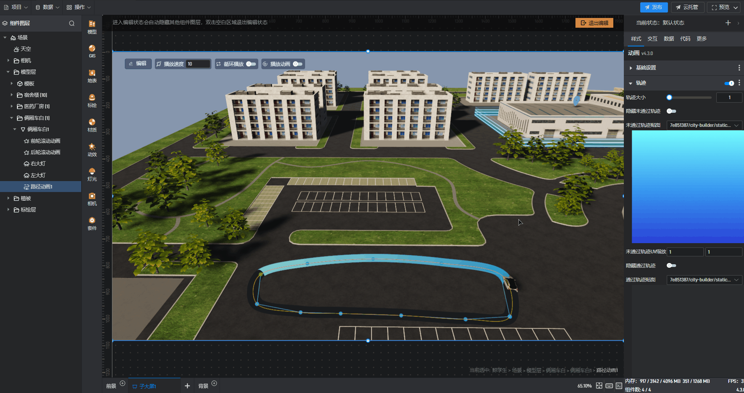Open the 动效 effects category
Image resolution: width=744 pixels, height=393 pixels.
click(x=92, y=150)
